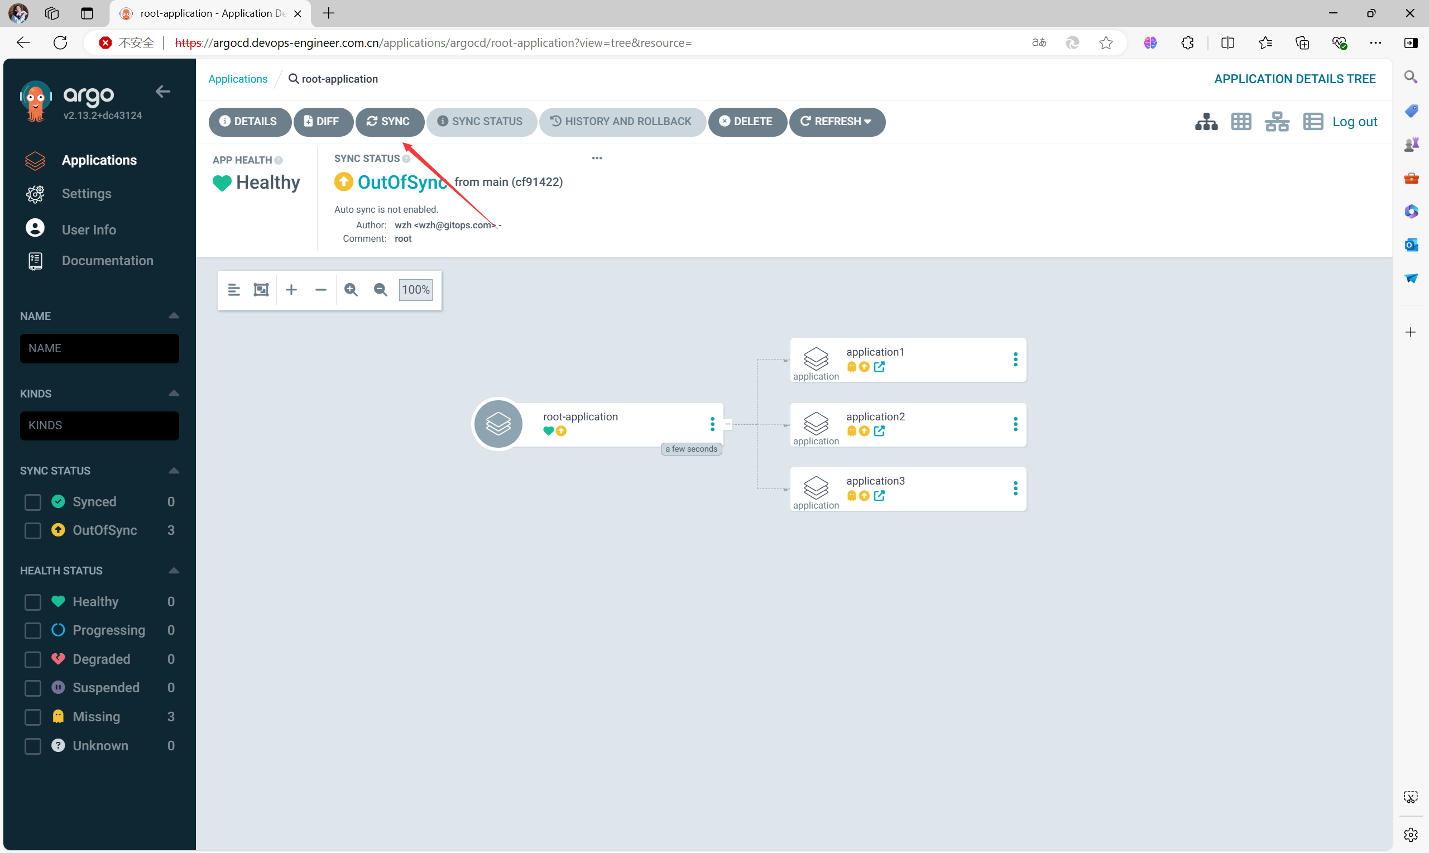The width and height of the screenshot is (1429, 853).
Task: Click the NAME filter input field
Action: (99, 348)
